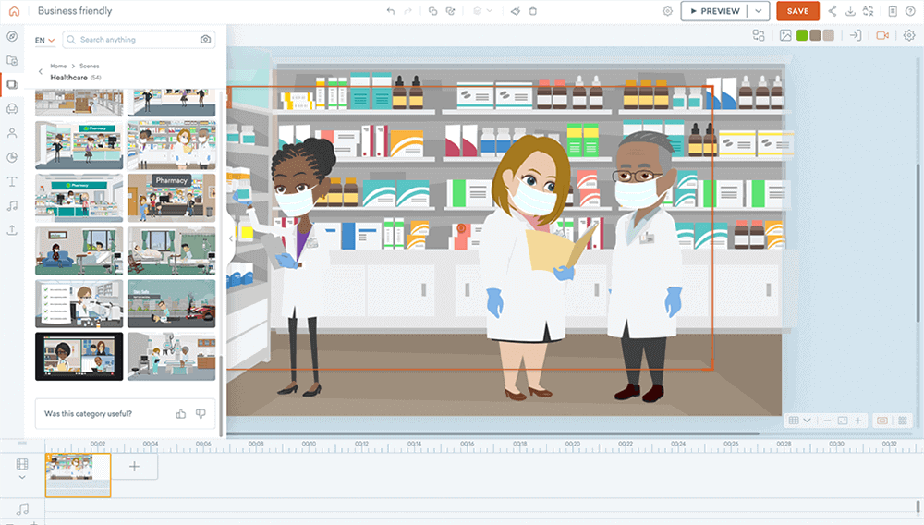Viewport: 924px width, 525px height.
Task: Select the light beige color swatch
Action: click(x=829, y=36)
